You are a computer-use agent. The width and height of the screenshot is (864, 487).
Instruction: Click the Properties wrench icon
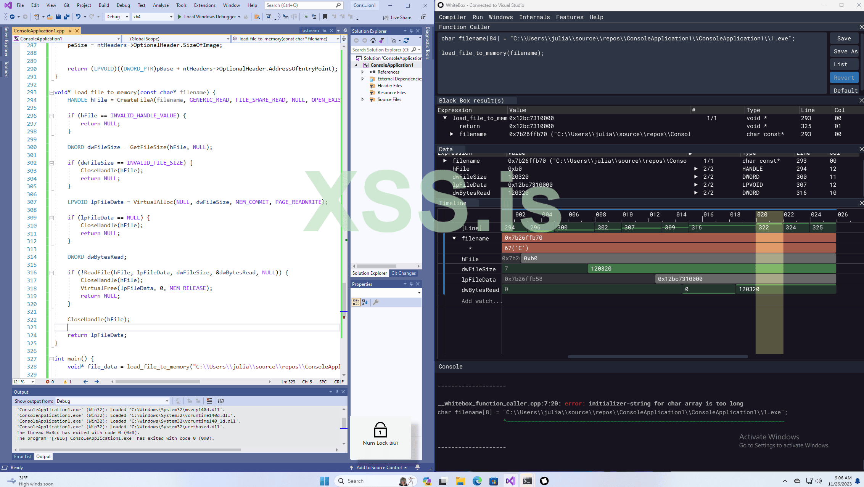coord(376,302)
